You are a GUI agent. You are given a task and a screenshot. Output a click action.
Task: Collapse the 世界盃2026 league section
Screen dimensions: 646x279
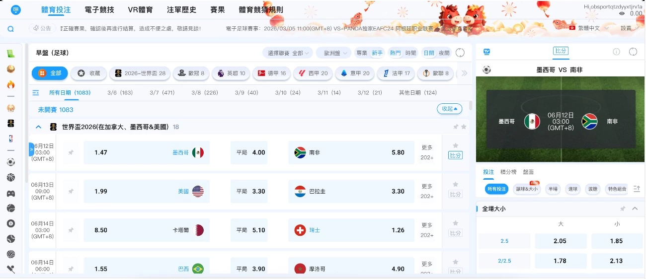point(38,127)
